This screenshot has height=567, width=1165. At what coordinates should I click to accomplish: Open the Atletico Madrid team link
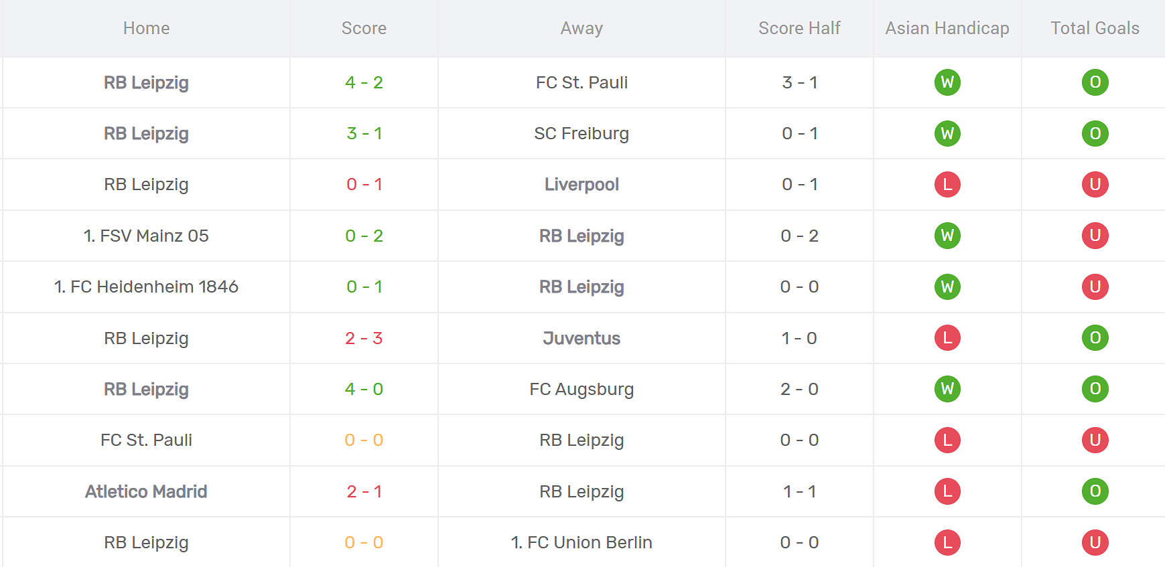[146, 491]
